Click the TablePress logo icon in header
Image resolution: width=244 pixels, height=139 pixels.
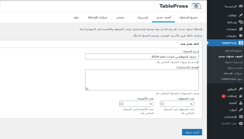pos(196,6)
